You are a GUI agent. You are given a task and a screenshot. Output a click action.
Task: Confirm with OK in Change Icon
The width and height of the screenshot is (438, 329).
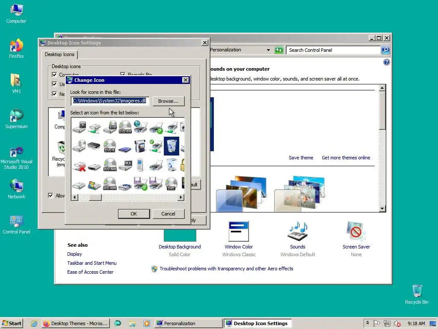tap(134, 214)
